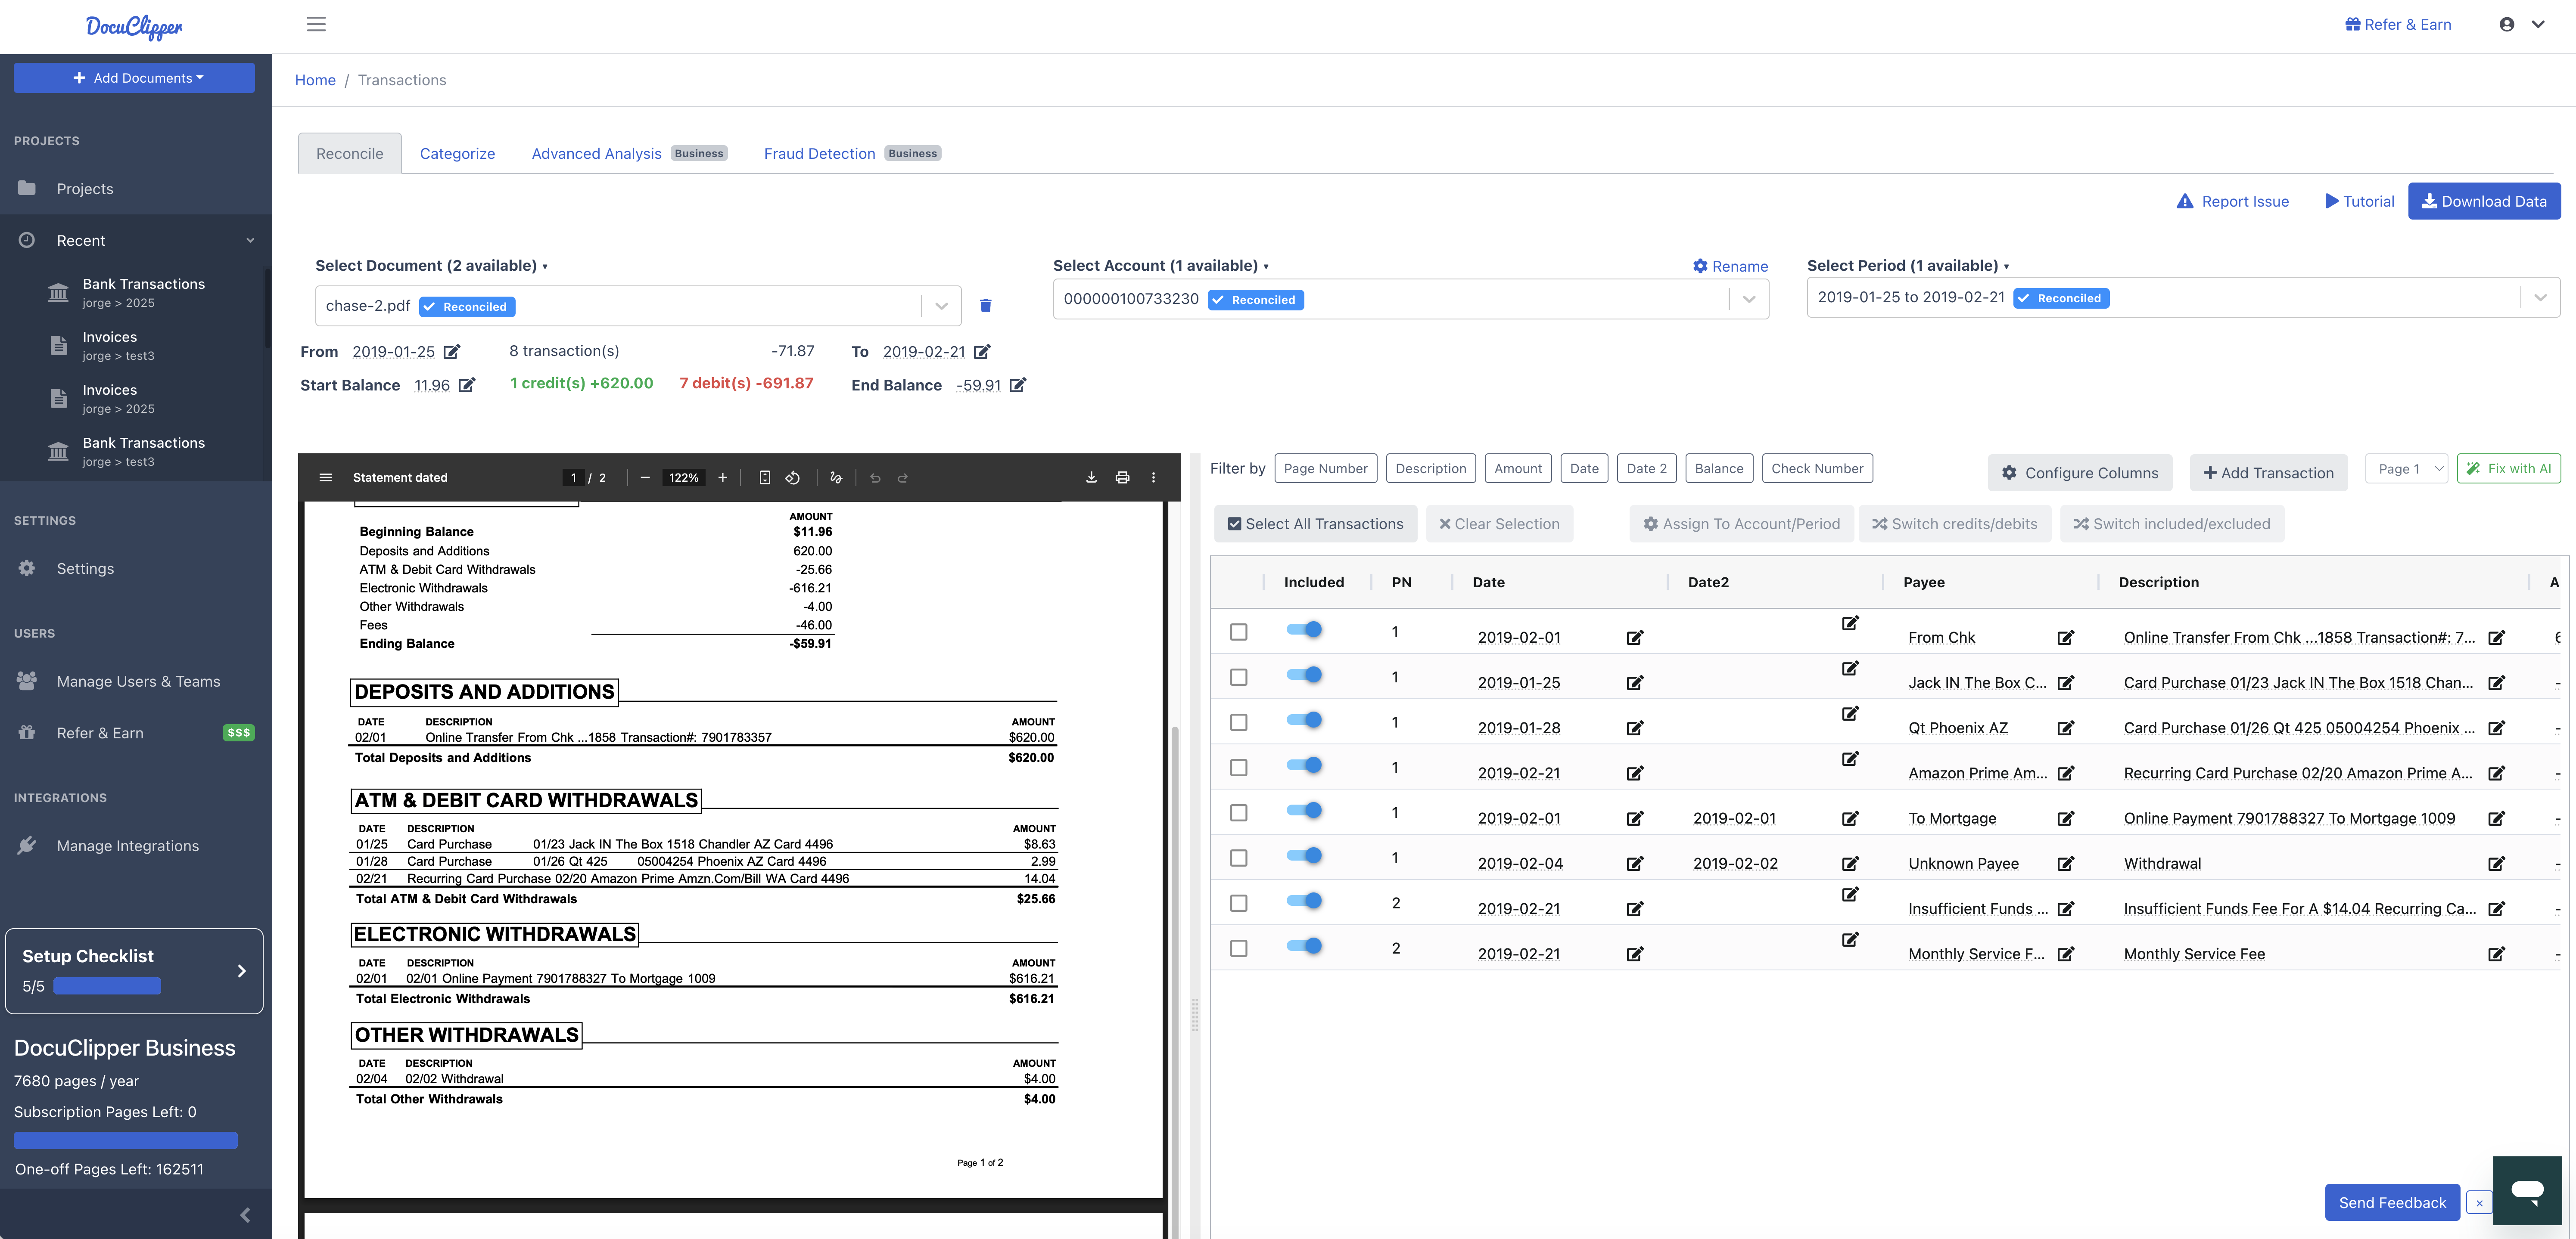Expand the Add Documents dropdown
The width and height of the screenshot is (2576, 1239).
pos(134,78)
